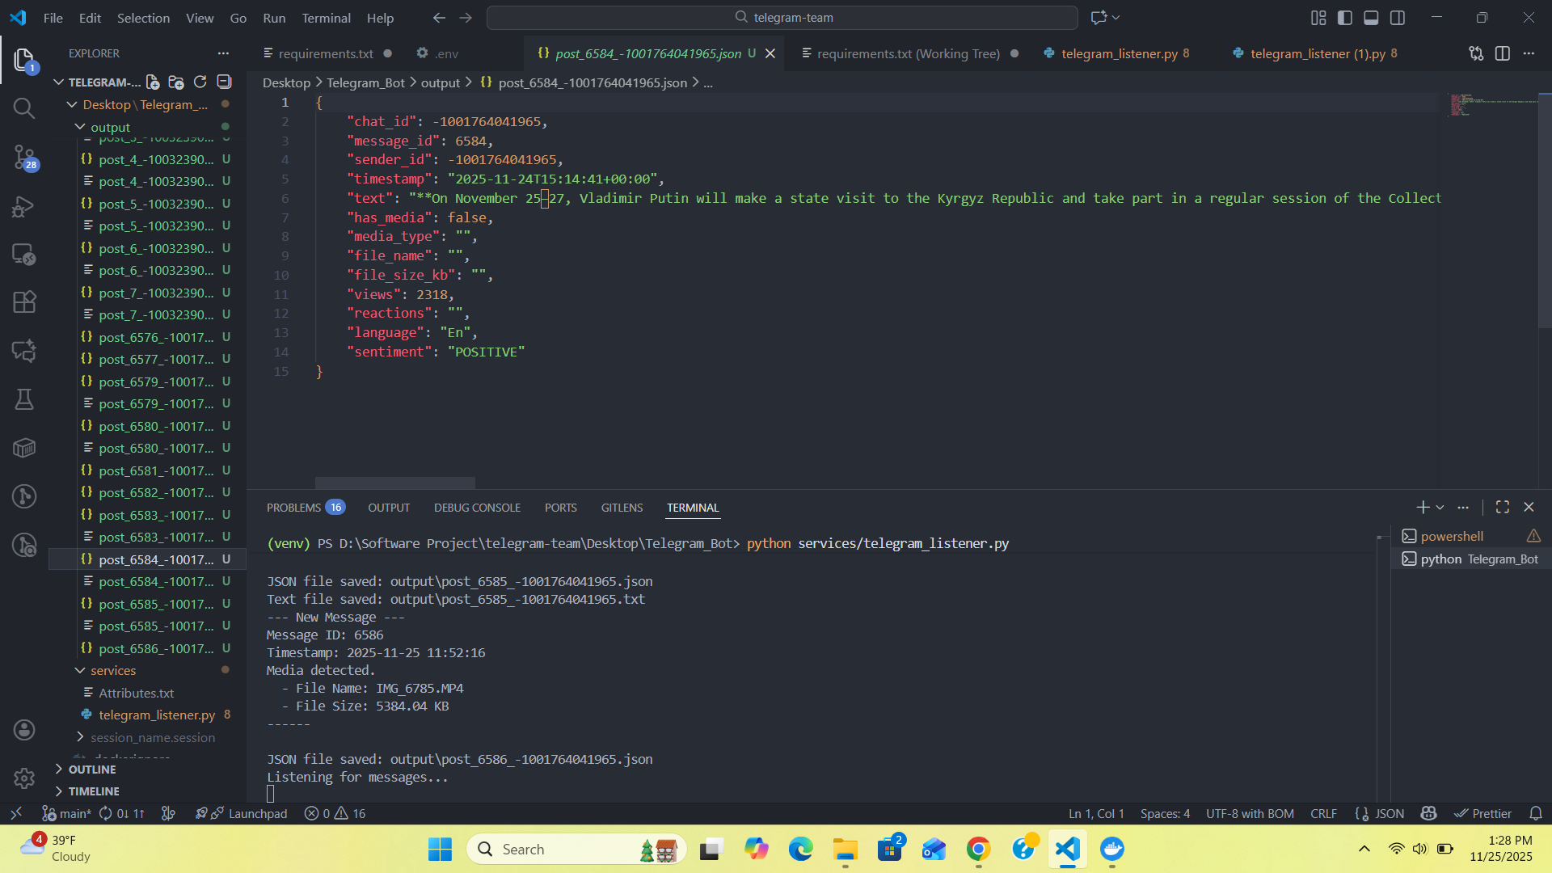Image resolution: width=1552 pixels, height=873 pixels.
Task: Collapse all folders in explorer
Action: (x=225, y=82)
